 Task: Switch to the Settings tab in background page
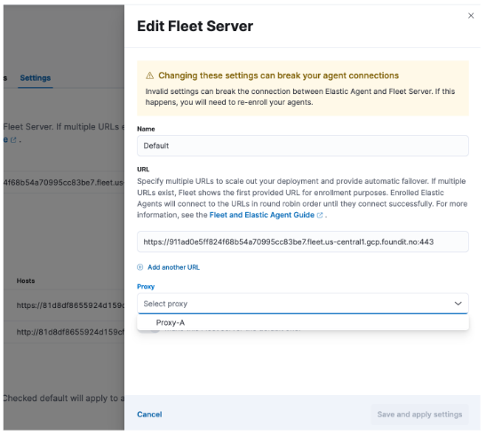pyautogui.click(x=36, y=78)
